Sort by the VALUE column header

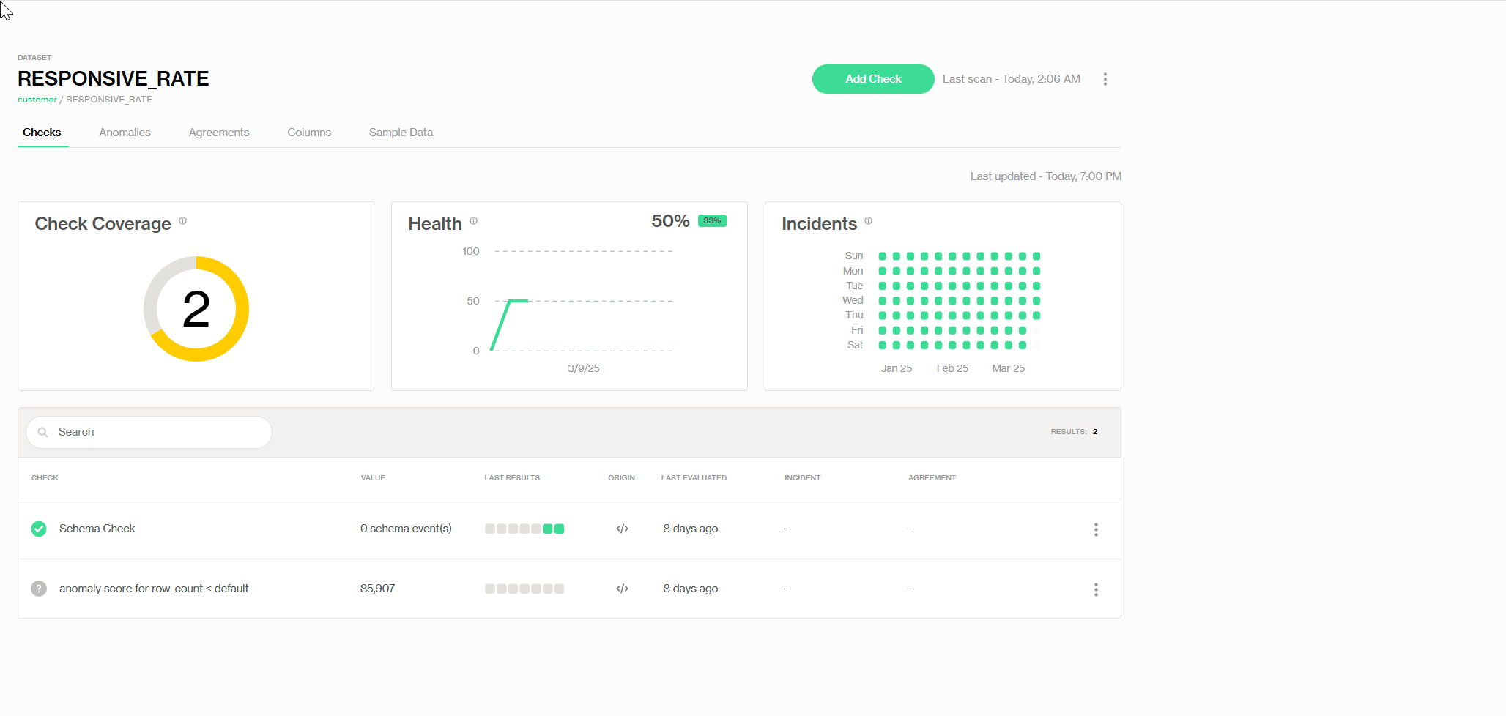[x=373, y=478]
